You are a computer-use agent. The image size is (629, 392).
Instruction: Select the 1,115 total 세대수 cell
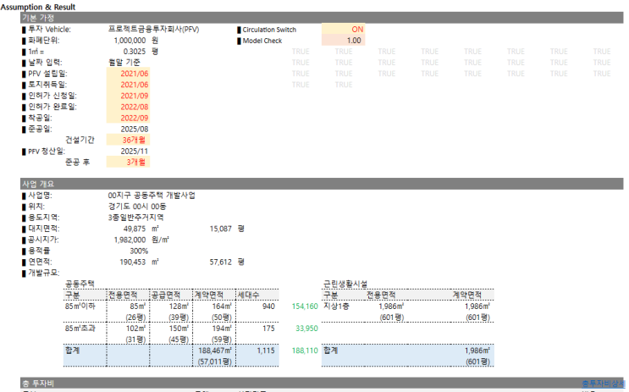[x=266, y=351]
